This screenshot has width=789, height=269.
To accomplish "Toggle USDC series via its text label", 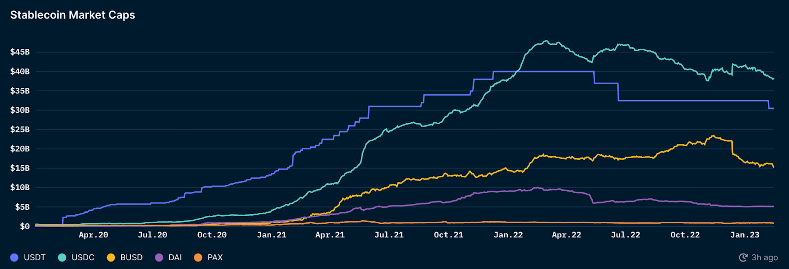I will tap(83, 258).
